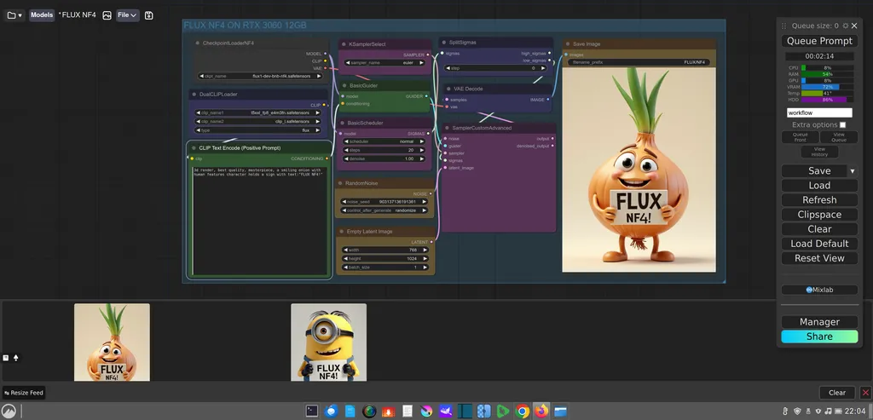Click the Load button
The width and height of the screenshot is (873, 420).
click(819, 185)
